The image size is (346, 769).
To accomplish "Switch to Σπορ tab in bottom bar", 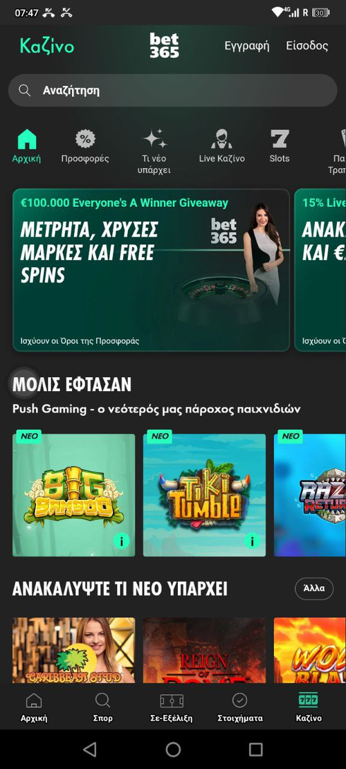I will (103, 707).
